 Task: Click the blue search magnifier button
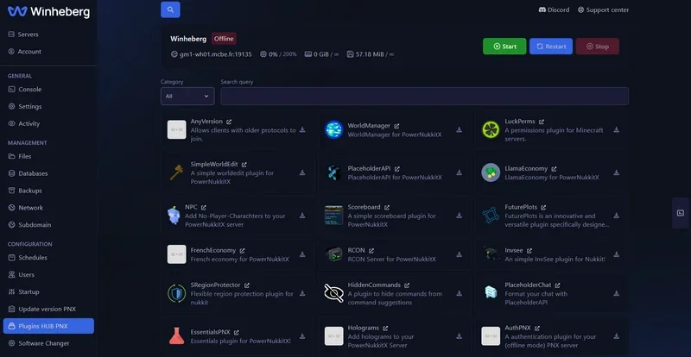tap(170, 9)
